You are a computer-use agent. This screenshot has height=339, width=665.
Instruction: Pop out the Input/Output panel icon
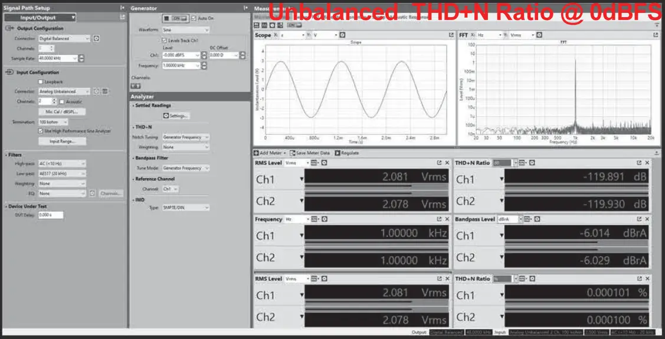coord(122,17)
